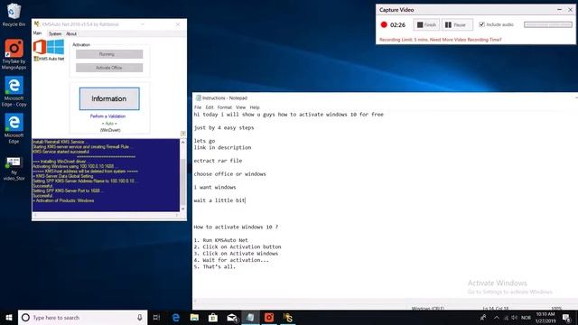The height and width of the screenshot is (325, 578).
Task: Click the red record indicator in Capture Video
Action: [384, 24]
